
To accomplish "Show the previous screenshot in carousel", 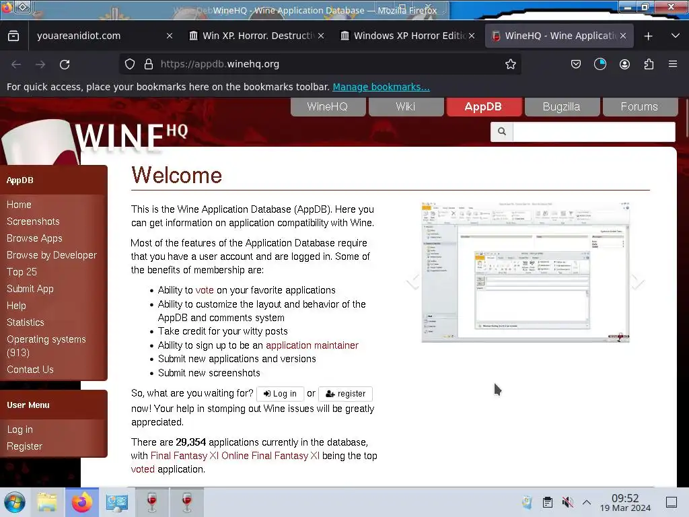I will point(413,281).
